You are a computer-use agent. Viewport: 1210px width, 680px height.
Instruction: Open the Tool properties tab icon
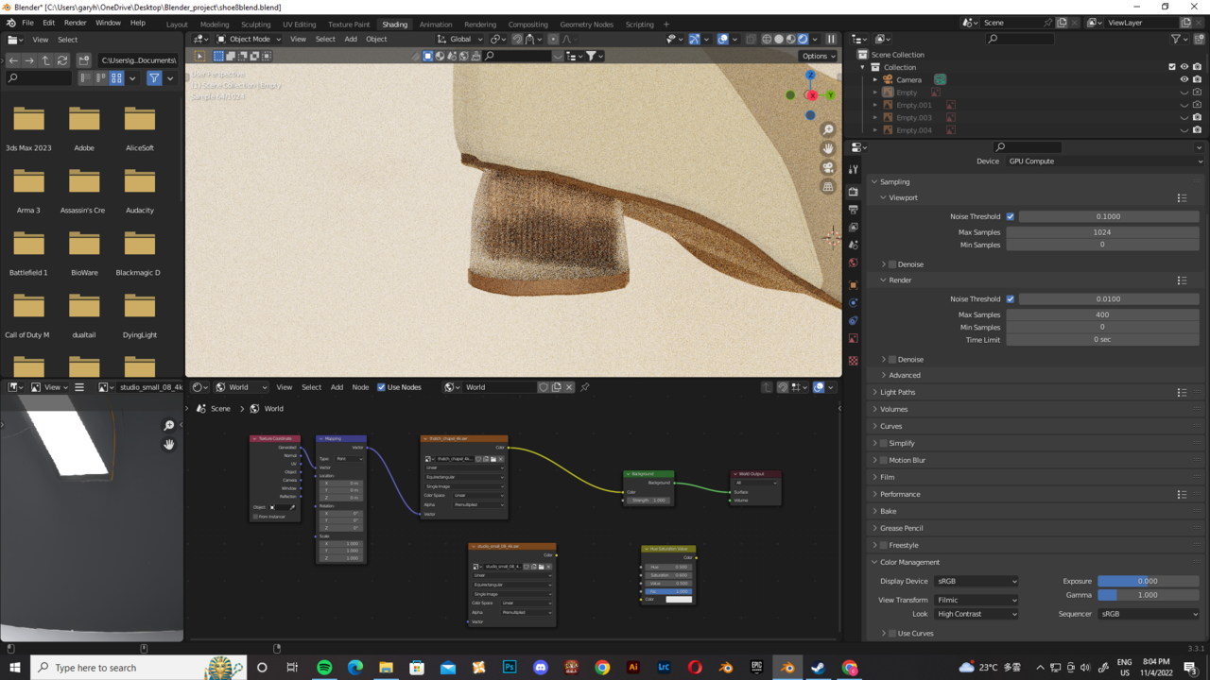pos(854,170)
